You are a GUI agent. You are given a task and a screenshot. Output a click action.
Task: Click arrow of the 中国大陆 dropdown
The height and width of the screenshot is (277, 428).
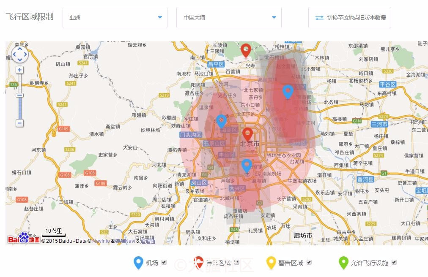[274, 17]
